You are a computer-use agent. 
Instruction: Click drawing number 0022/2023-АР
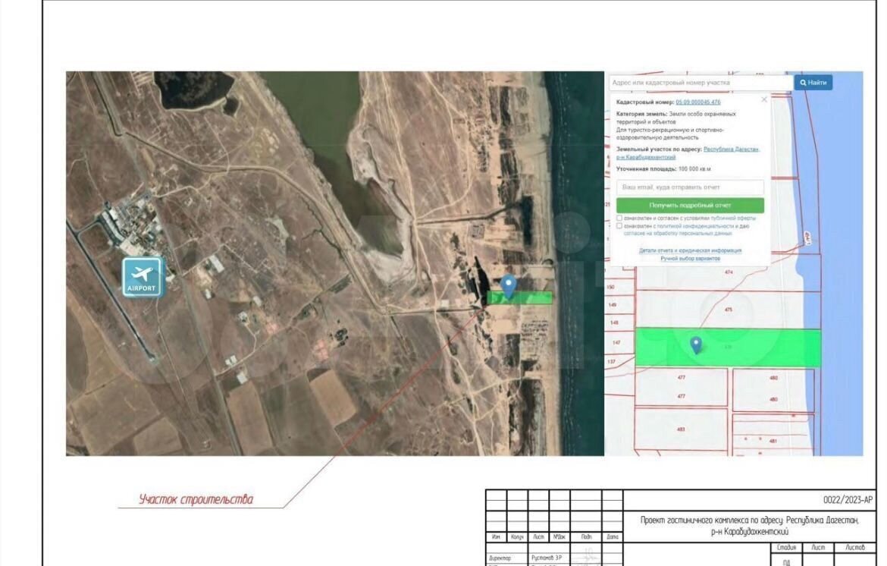[x=848, y=500]
